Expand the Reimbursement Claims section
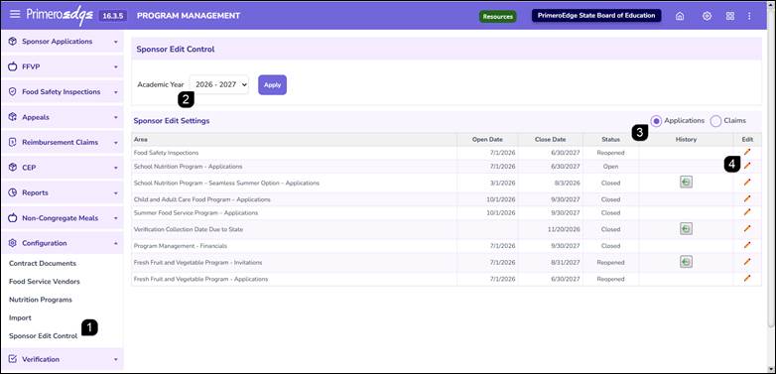 [62, 143]
